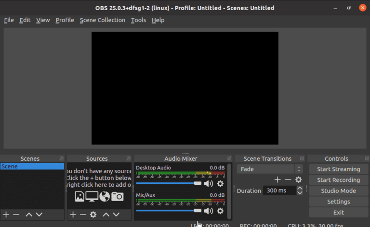
Task: Remove the selected scene with minus icon
Action: tap(16, 215)
